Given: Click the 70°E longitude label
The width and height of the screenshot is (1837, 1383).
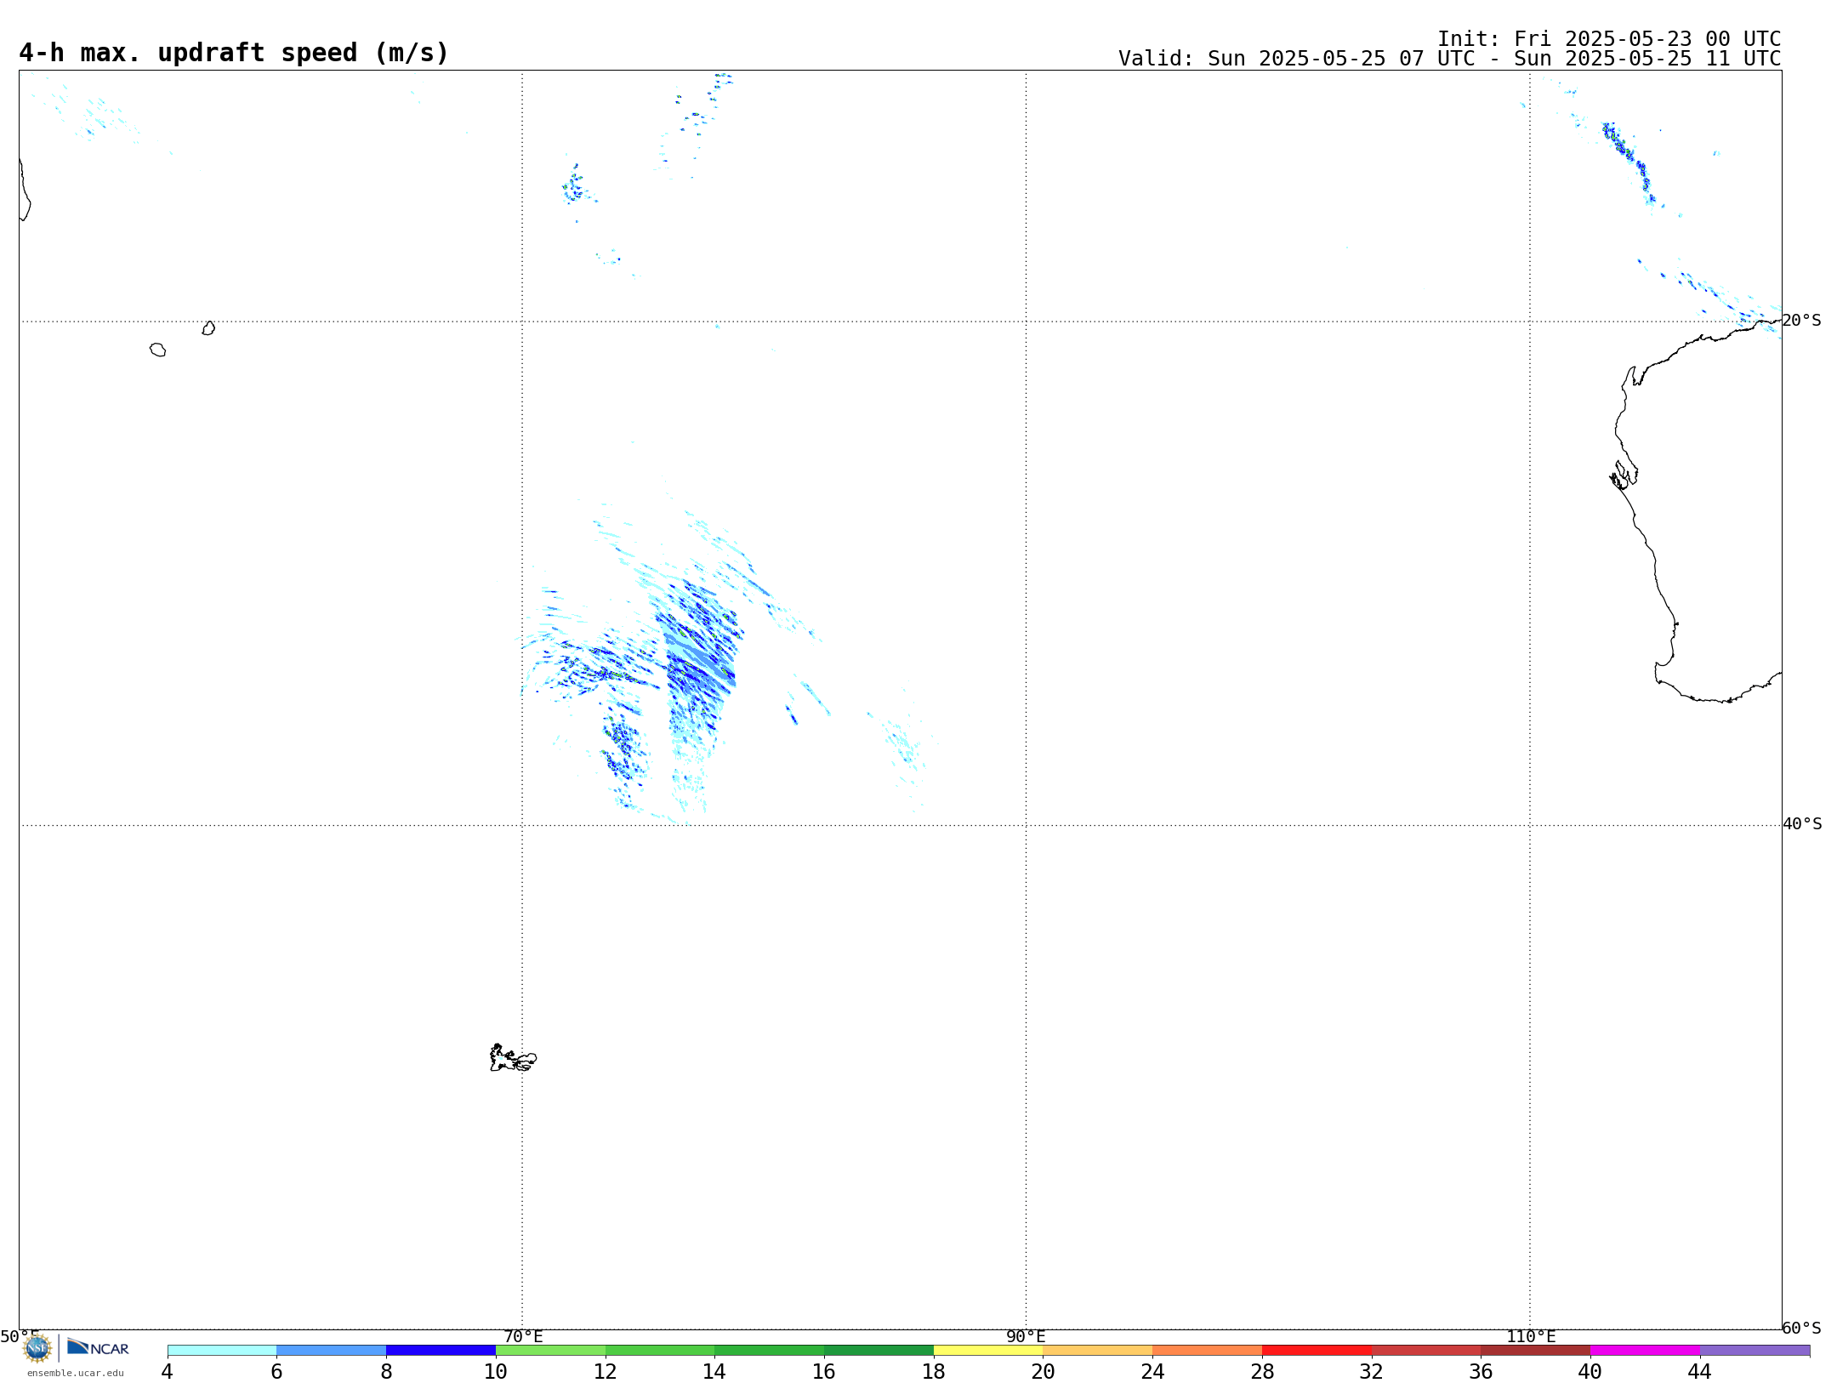Looking at the screenshot, I should (523, 1336).
